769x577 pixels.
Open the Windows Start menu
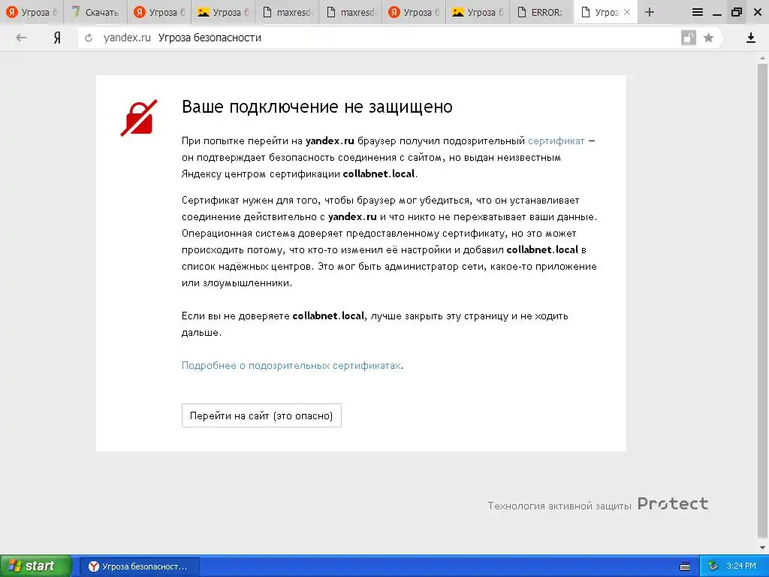tap(36, 566)
